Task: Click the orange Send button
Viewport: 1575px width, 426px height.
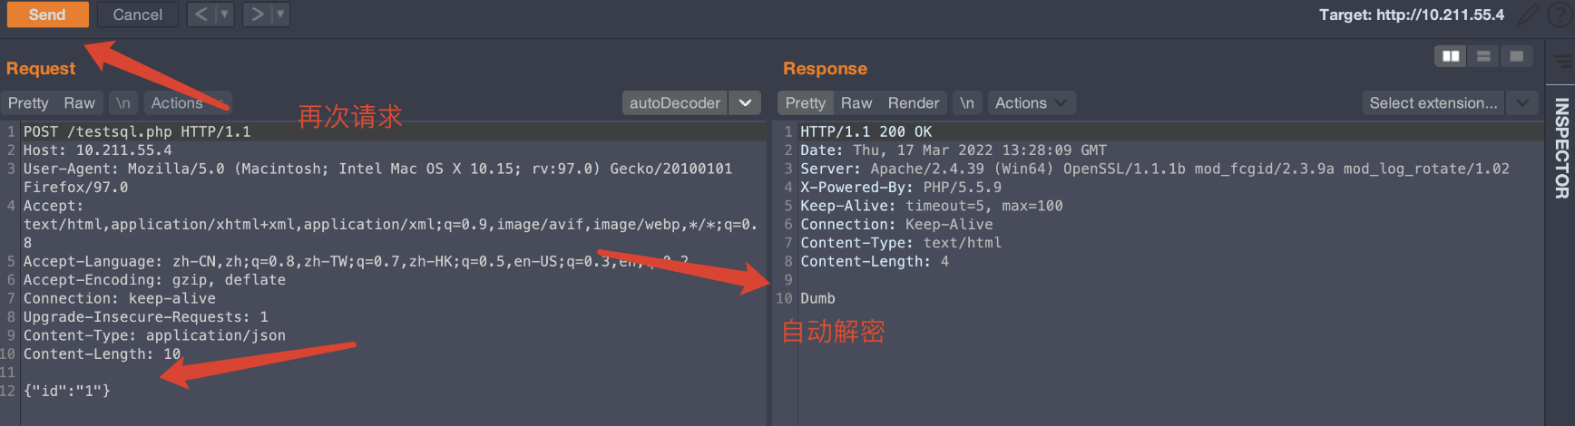Action: click(x=47, y=15)
